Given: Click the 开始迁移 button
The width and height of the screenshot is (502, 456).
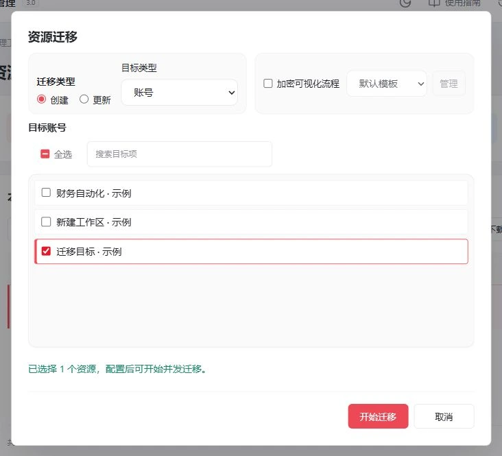Looking at the screenshot, I should [x=378, y=416].
